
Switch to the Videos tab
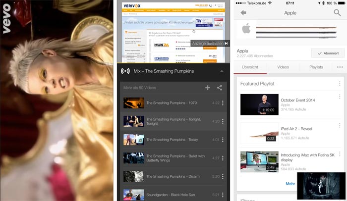coord(283,67)
